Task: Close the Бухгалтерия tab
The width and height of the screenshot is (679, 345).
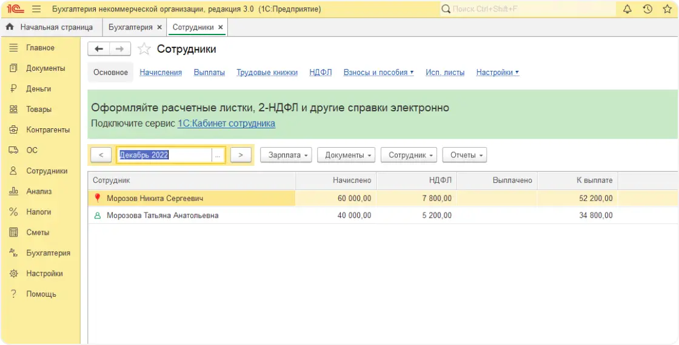Action: (159, 27)
